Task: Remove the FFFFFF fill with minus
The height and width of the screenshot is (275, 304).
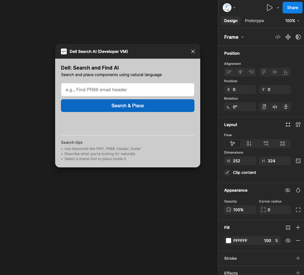Action: (298, 241)
